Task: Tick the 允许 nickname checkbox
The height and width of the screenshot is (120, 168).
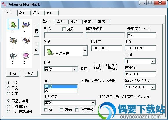Action: [x=64, y=29]
